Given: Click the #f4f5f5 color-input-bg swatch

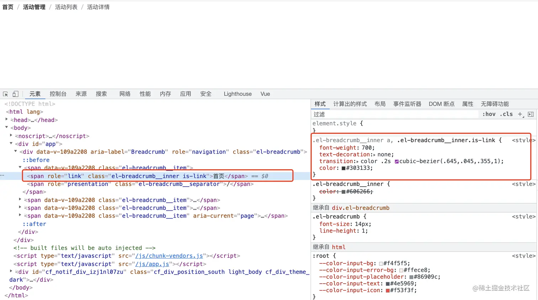Looking at the screenshot, I should coord(381,263).
